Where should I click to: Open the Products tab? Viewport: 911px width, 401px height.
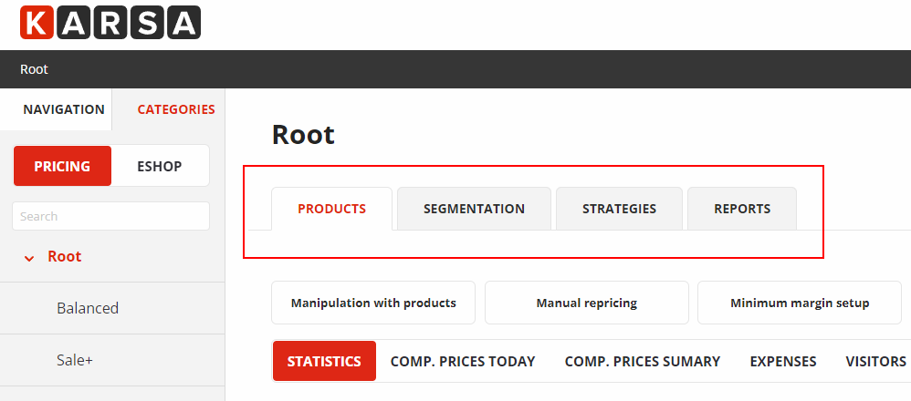point(331,209)
